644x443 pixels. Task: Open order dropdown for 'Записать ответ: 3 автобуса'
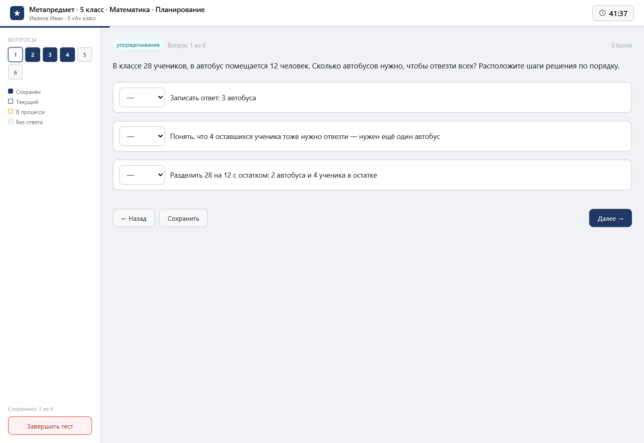tap(142, 97)
